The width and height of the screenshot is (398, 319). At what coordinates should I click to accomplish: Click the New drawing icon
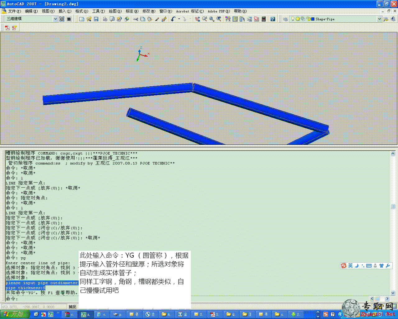click(x=82, y=19)
